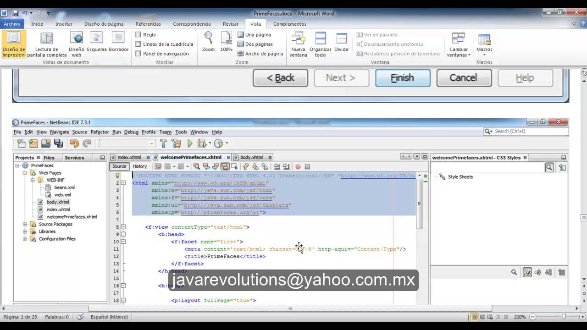Open Diseño de página tab
The height and width of the screenshot is (330, 587).
(x=104, y=24)
